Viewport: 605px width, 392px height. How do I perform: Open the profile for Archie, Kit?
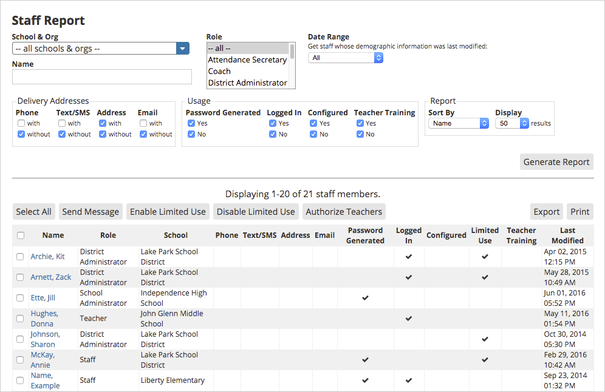[47, 256]
